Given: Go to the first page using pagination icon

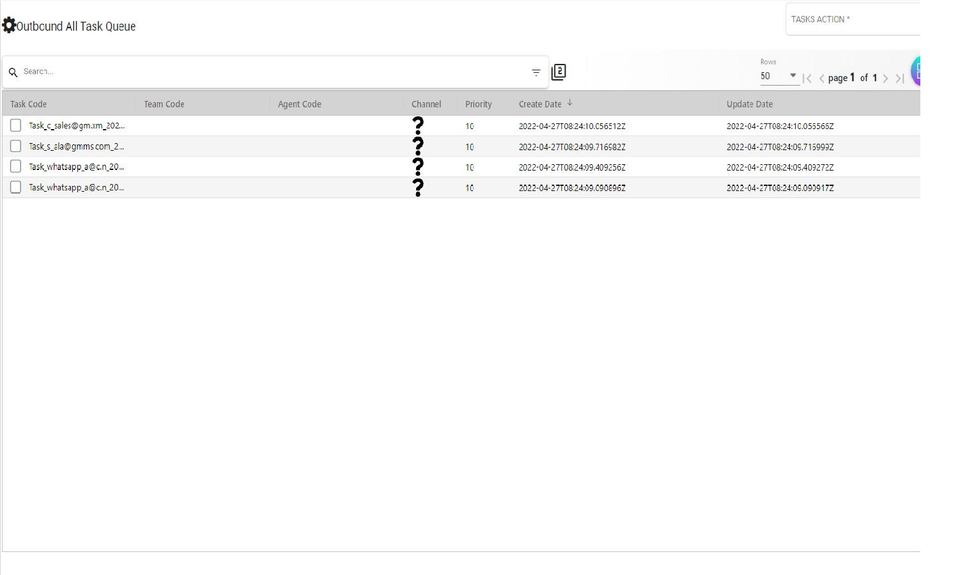Looking at the screenshot, I should click(x=807, y=79).
